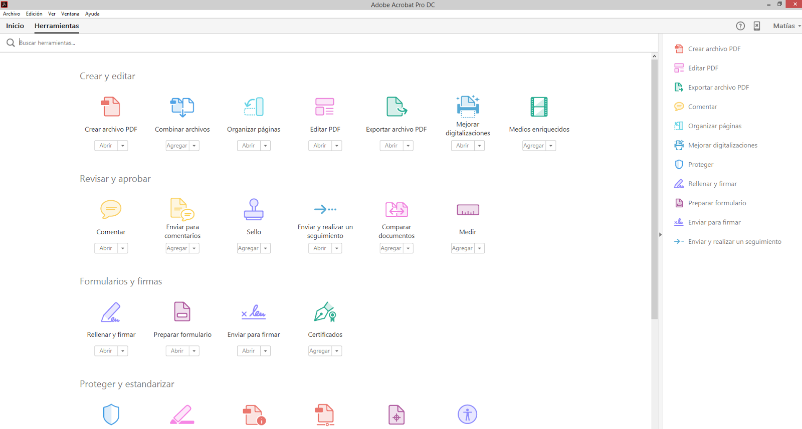Expand dropdown arrow for Combinar archivos Agregar
This screenshot has height=429, width=802.
[194, 146]
